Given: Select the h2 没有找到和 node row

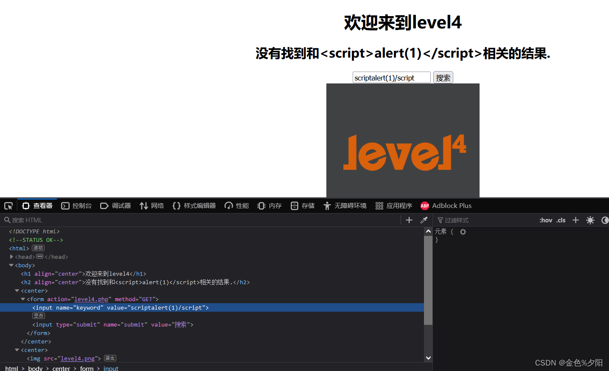Looking at the screenshot, I should pos(212,282).
